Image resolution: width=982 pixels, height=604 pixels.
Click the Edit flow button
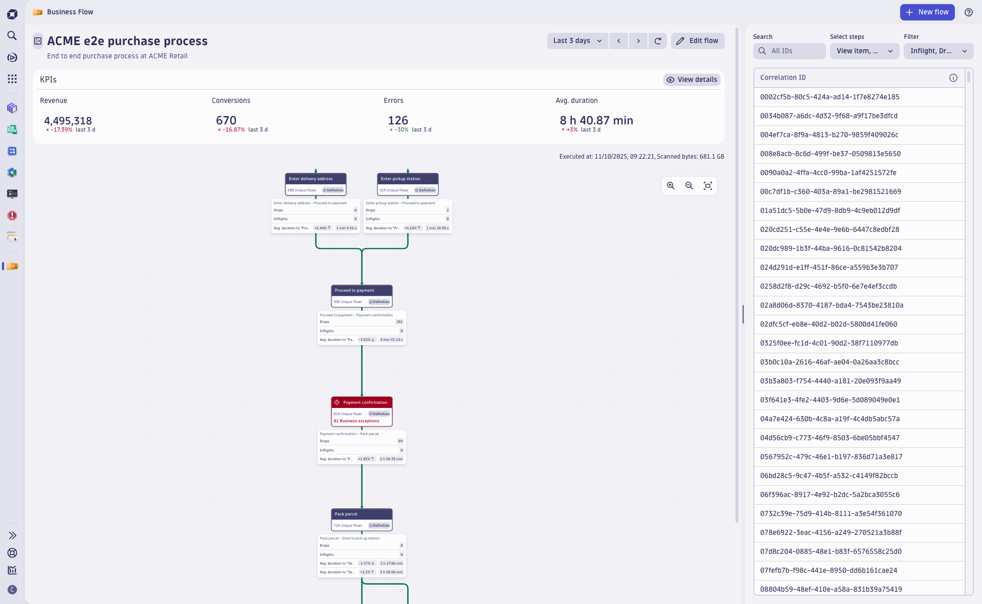click(698, 41)
